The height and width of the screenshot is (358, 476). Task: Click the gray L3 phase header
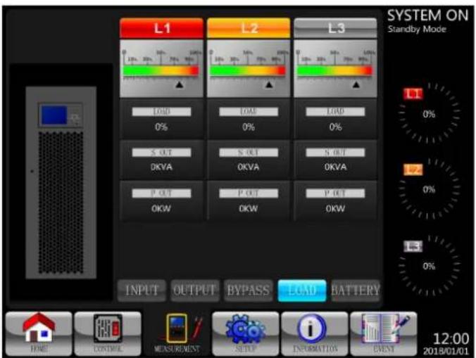(335, 28)
